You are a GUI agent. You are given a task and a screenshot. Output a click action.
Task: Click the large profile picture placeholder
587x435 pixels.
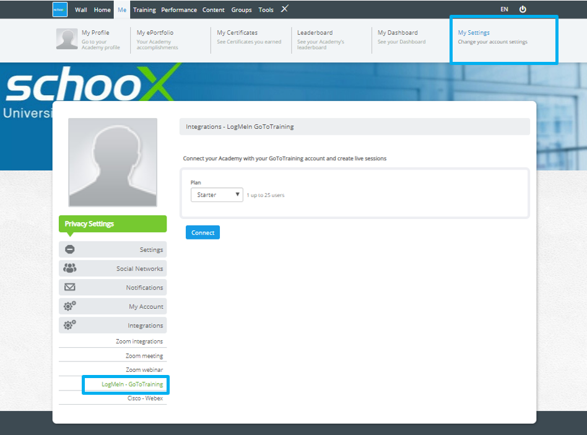(113, 162)
